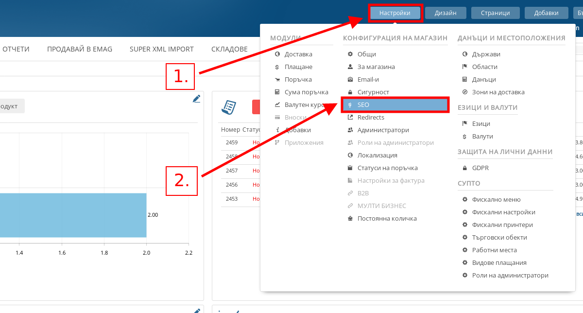The image size is (583, 313).
Task: Expand the Дизайн top menu
Action: (446, 13)
